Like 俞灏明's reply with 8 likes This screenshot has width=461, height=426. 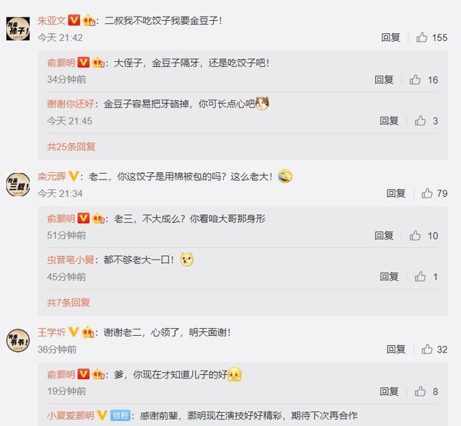(x=420, y=391)
